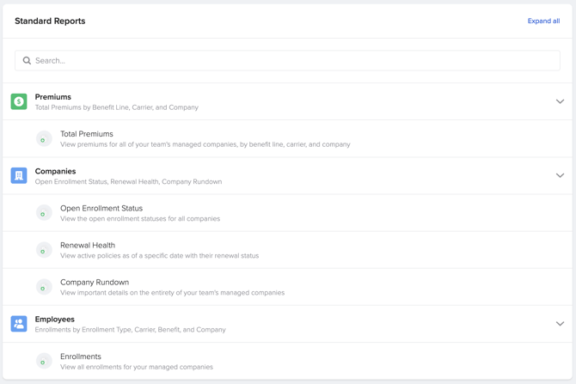The width and height of the screenshot is (576, 384).
Task: Click the round icon beside Enrollments
Action: click(44, 361)
